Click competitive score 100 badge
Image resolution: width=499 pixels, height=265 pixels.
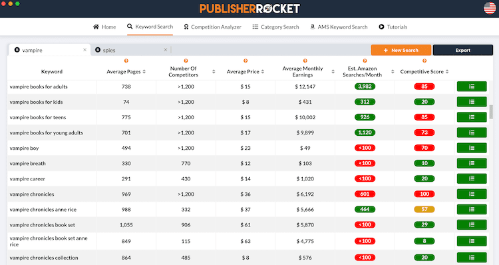[x=424, y=194]
